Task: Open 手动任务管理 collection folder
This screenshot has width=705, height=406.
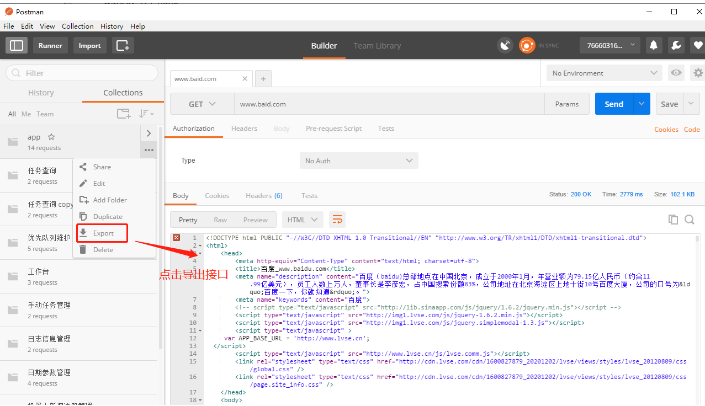Action: 77,310
